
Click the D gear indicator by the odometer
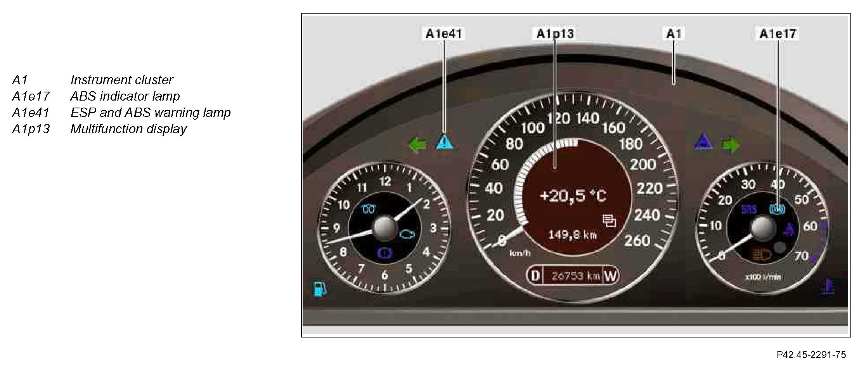[535, 276]
